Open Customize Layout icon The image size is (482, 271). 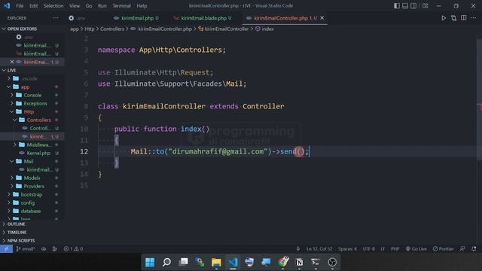point(425,6)
